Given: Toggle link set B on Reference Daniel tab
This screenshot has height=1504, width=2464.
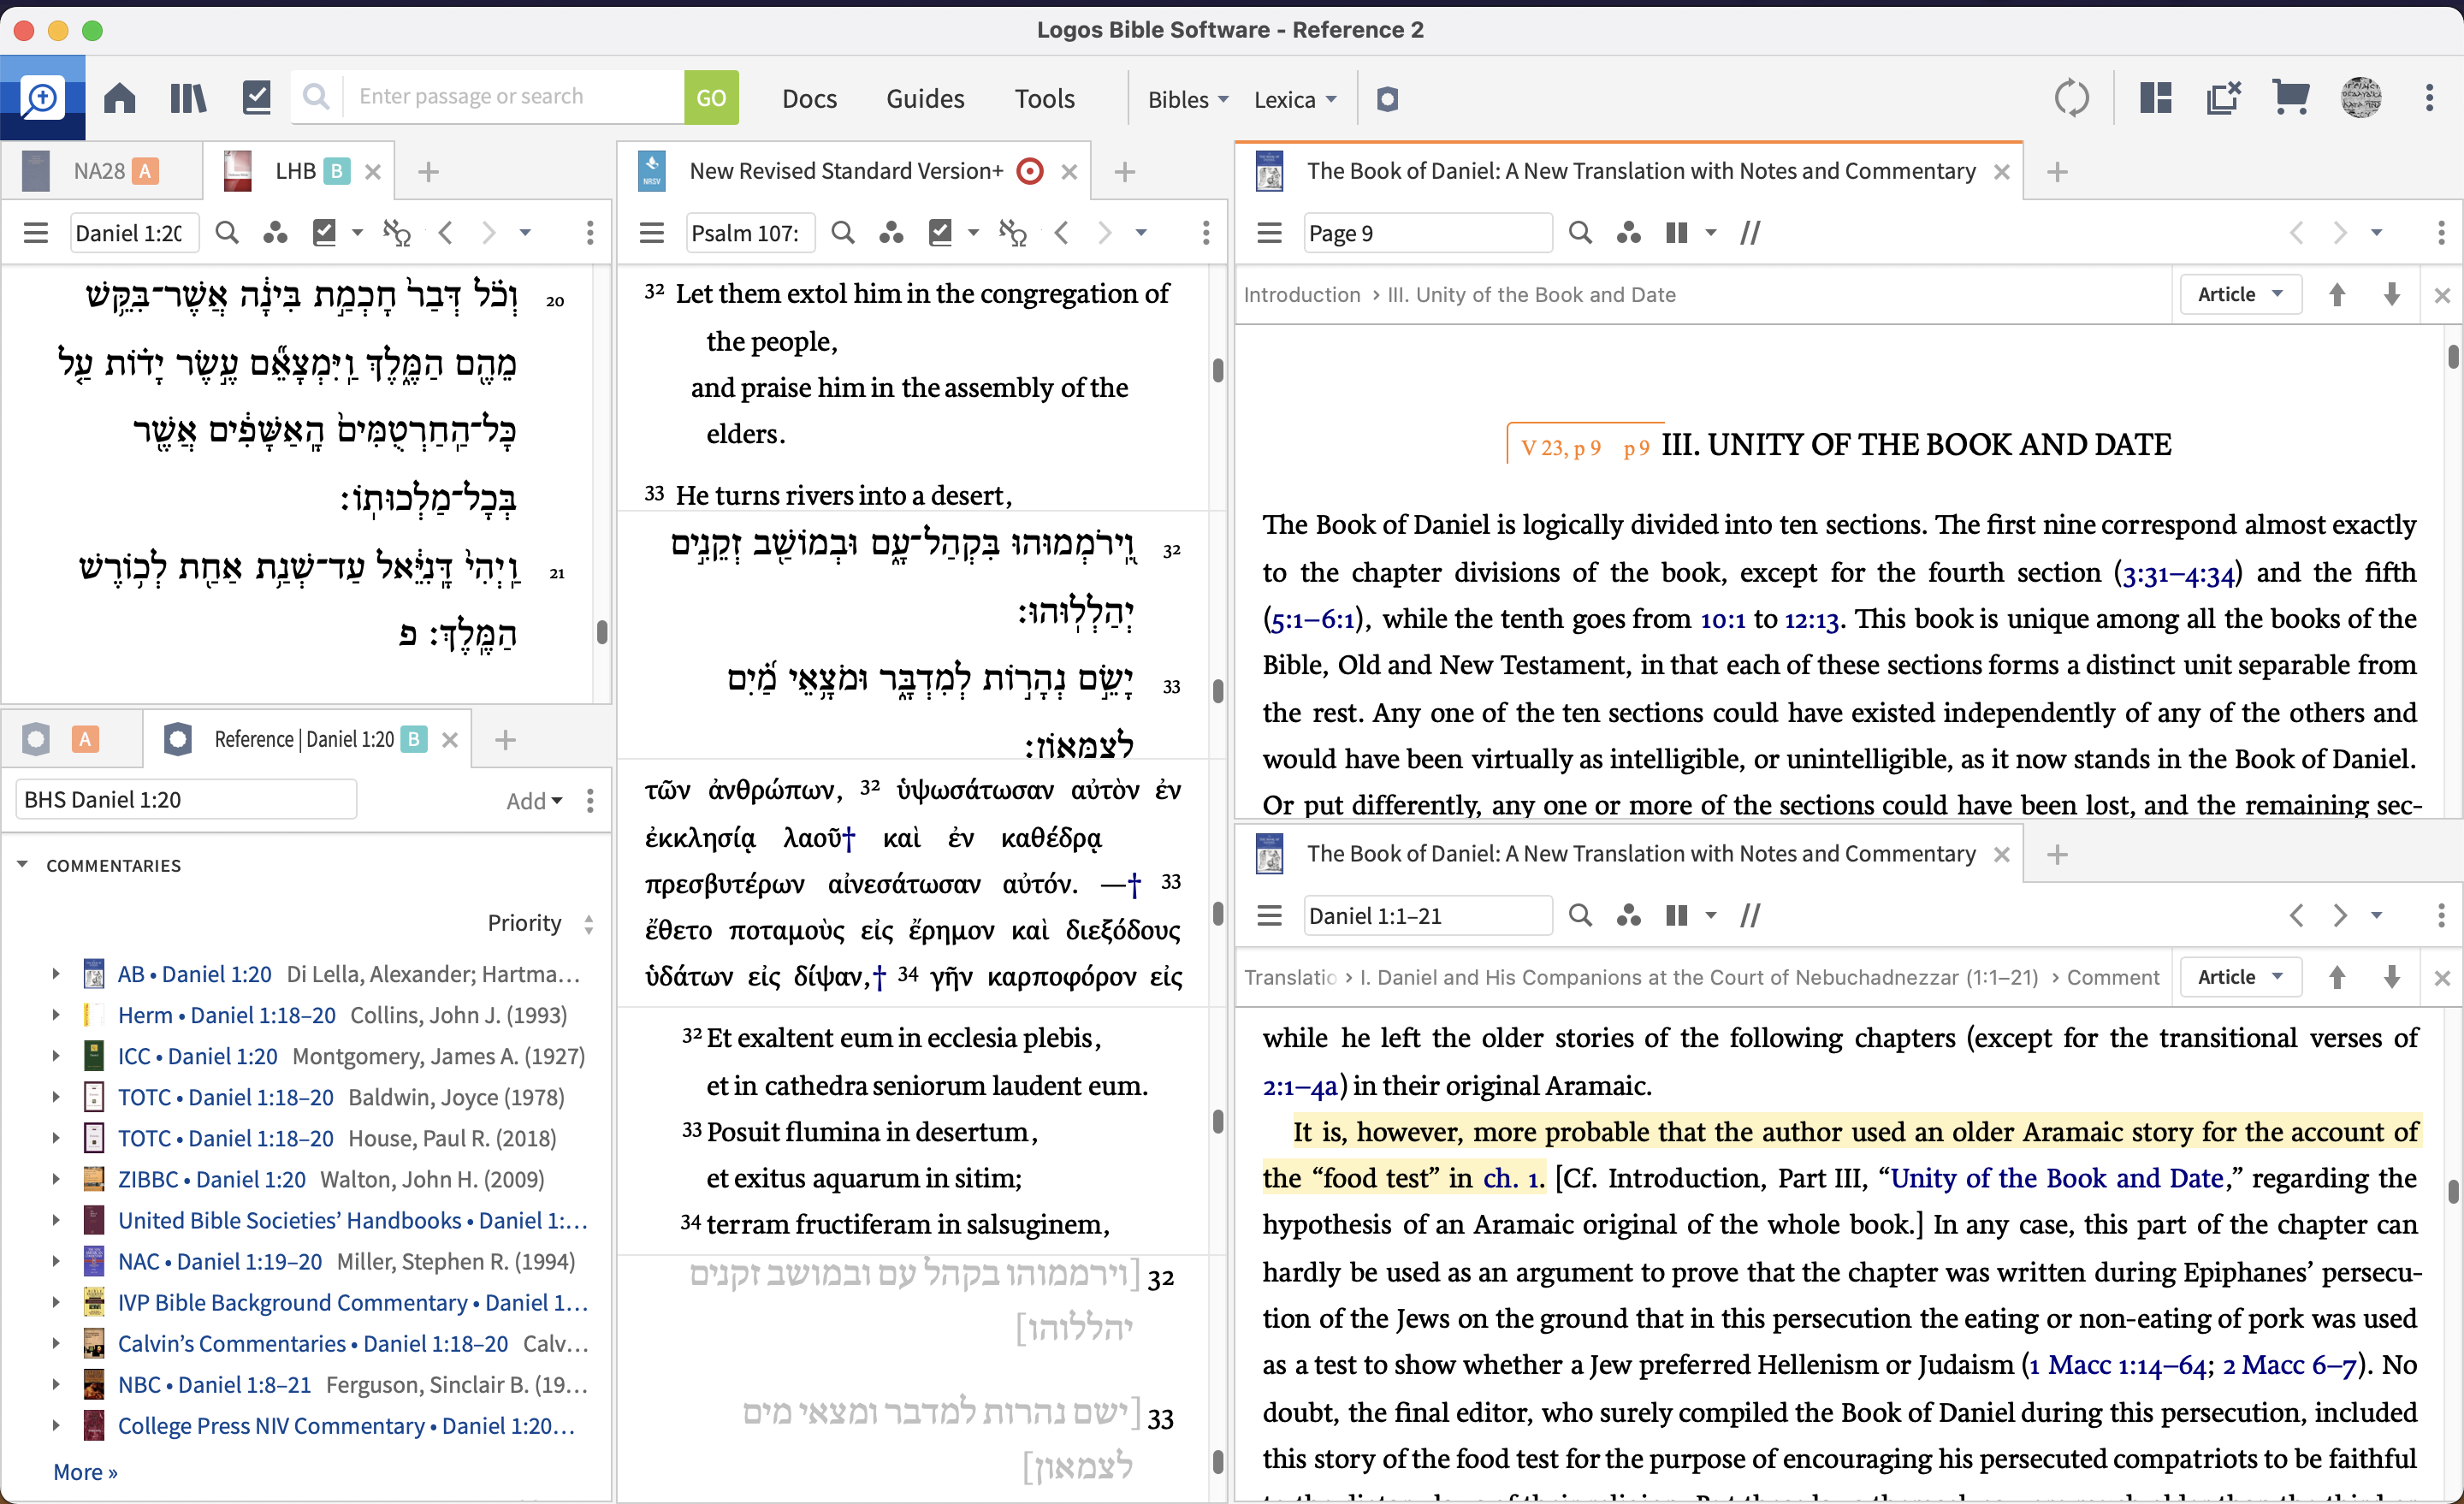Looking at the screenshot, I should pos(413,739).
